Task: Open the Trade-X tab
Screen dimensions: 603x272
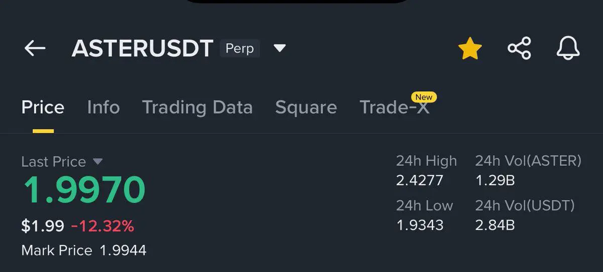Action: (x=394, y=107)
